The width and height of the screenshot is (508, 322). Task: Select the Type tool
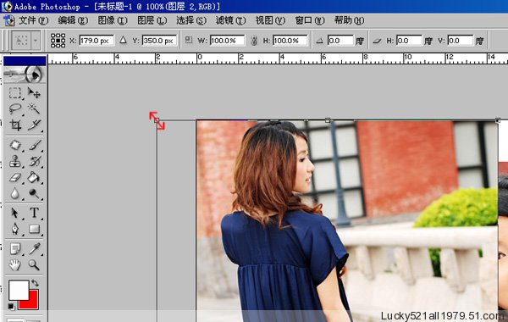point(34,213)
